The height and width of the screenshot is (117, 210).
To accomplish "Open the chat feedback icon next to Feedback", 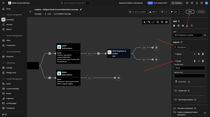I will pos(187,3).
